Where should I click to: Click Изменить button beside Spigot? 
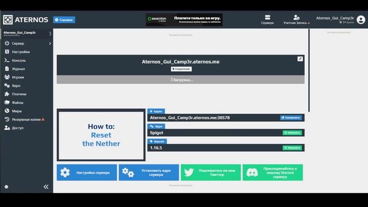292,133
